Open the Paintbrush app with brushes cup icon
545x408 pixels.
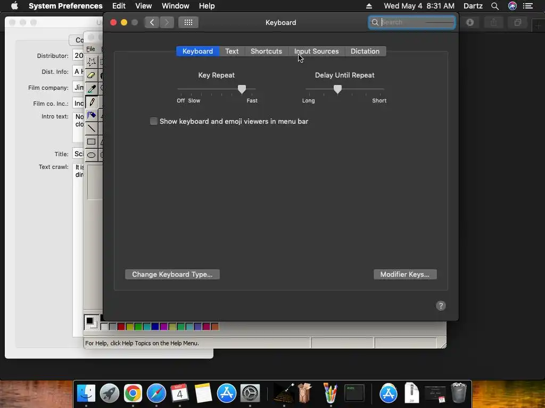pos(331,393)
